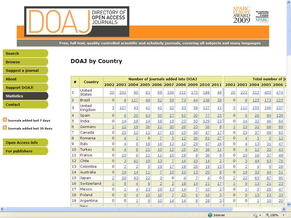Viewport: 291px width, 218px height.
Task: Click 'Number of journals added into DOAJ' header
Action: coord(162,79)
